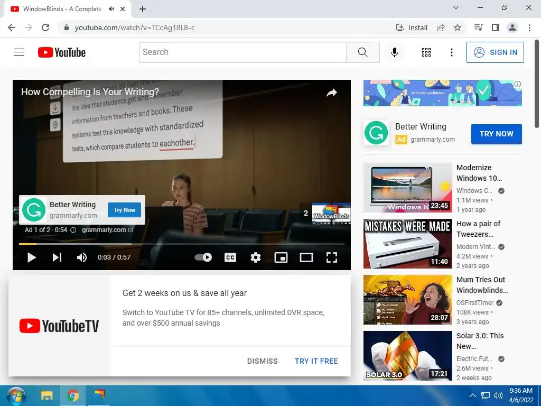Click the video progress bar
Viewport: 541px width, 406px height.
(x=182, y=244)
